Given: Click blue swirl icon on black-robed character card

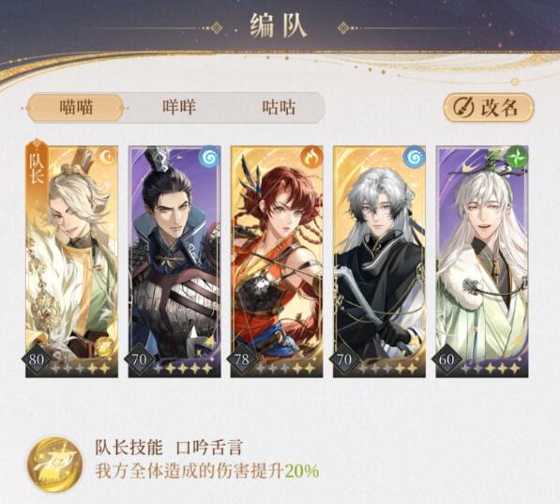Looking at the screenshot, I should (x=414, y=158).
